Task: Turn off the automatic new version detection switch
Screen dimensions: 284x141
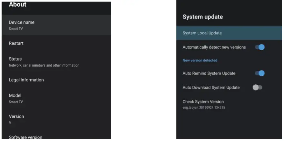Action: pyautogui.click(x=260, y=47)
